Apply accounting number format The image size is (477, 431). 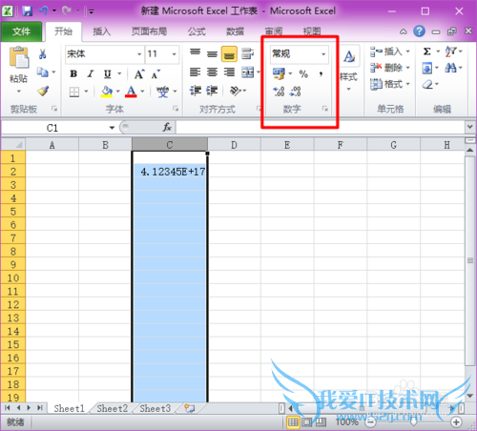[279, 74]
